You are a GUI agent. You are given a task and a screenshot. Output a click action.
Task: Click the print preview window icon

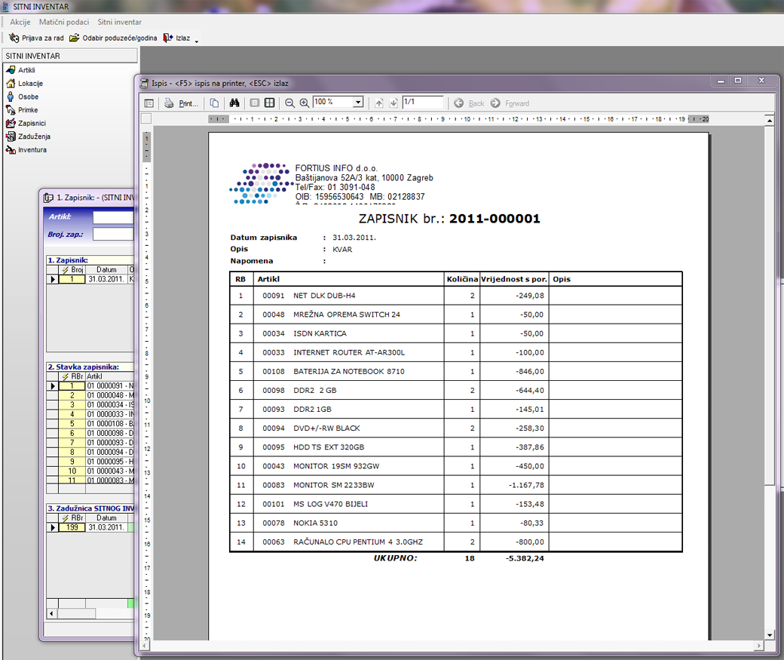(145, 83)
